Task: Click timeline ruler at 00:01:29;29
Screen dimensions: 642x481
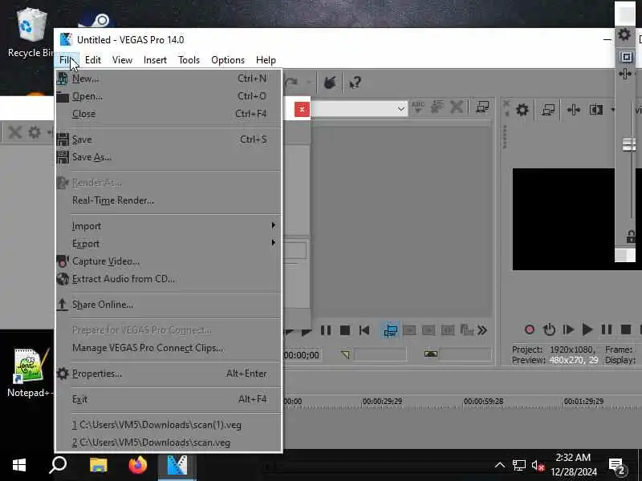Action: [583, 402]
